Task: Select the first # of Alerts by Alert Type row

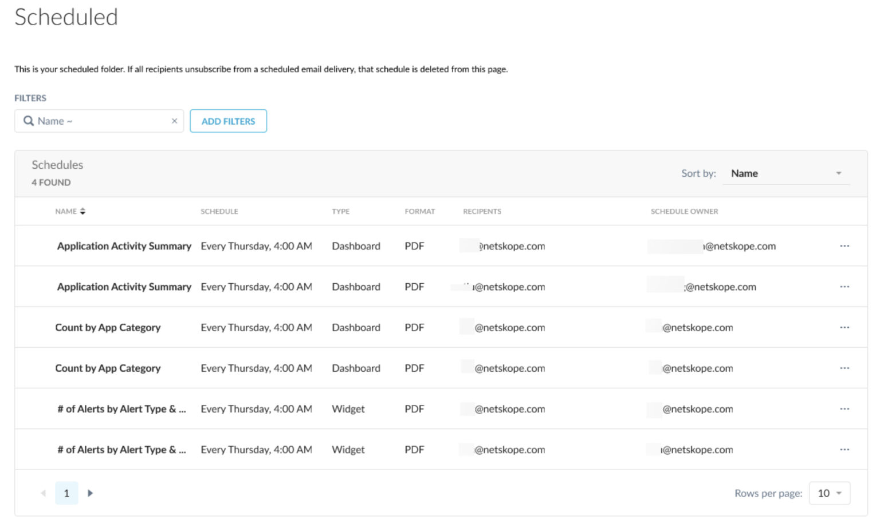Action: (121, 408)
